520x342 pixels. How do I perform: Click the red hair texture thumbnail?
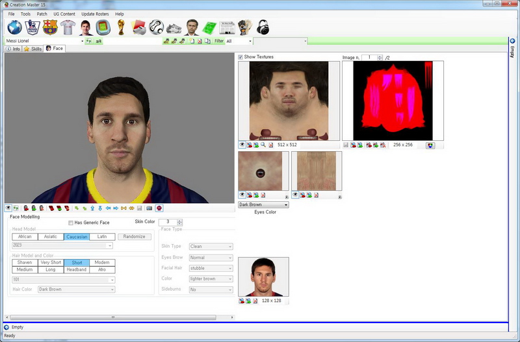pyautogui.click(x=393, y=101)
